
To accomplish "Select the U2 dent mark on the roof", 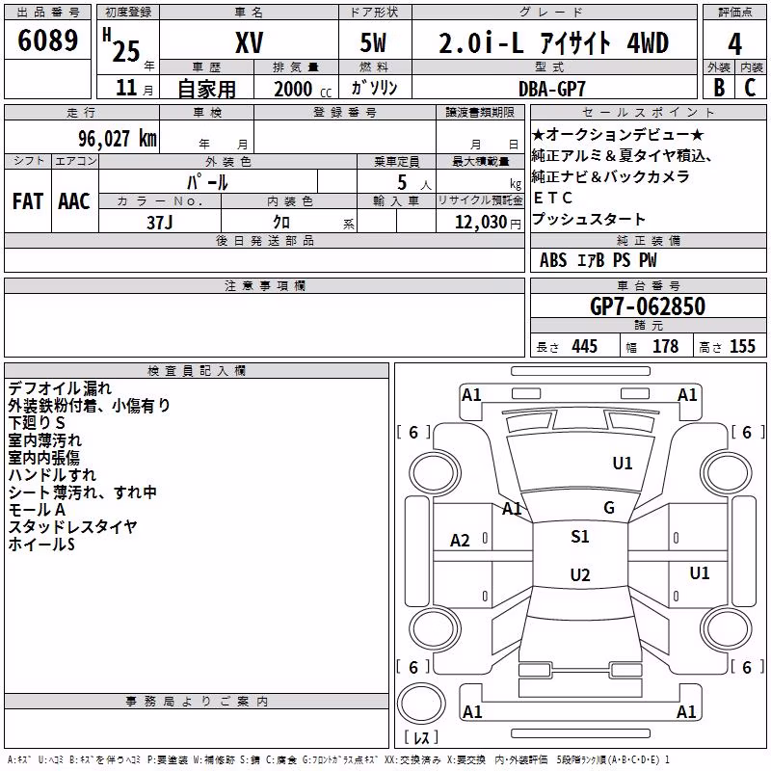I will (x=580, y=574).
